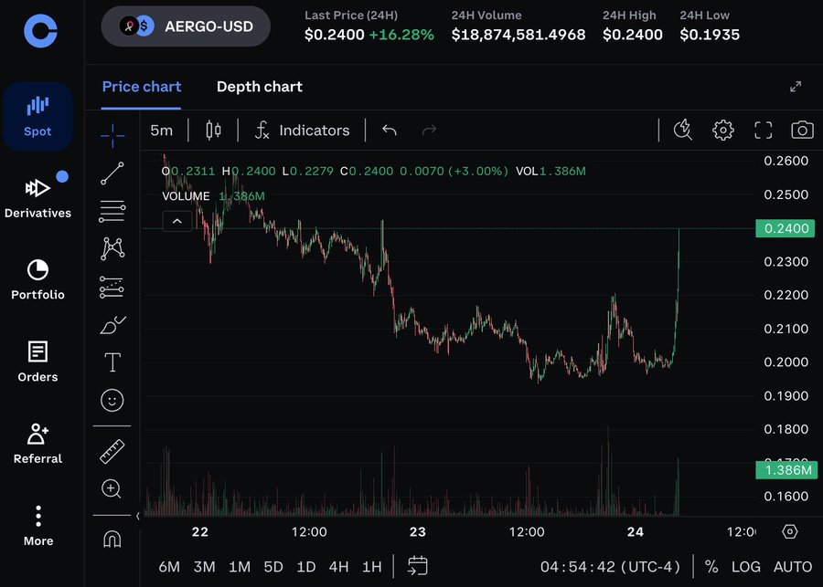Open the AERGO-USD trading pair selector
This screenshot has width=823, height=587.
pyautogui.click(x=186, y=26)
